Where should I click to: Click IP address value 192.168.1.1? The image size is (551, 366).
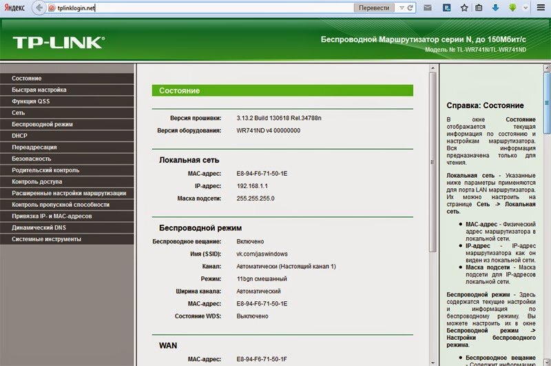pos(252,186)
